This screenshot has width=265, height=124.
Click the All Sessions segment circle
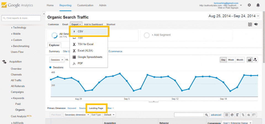point(54,35)
